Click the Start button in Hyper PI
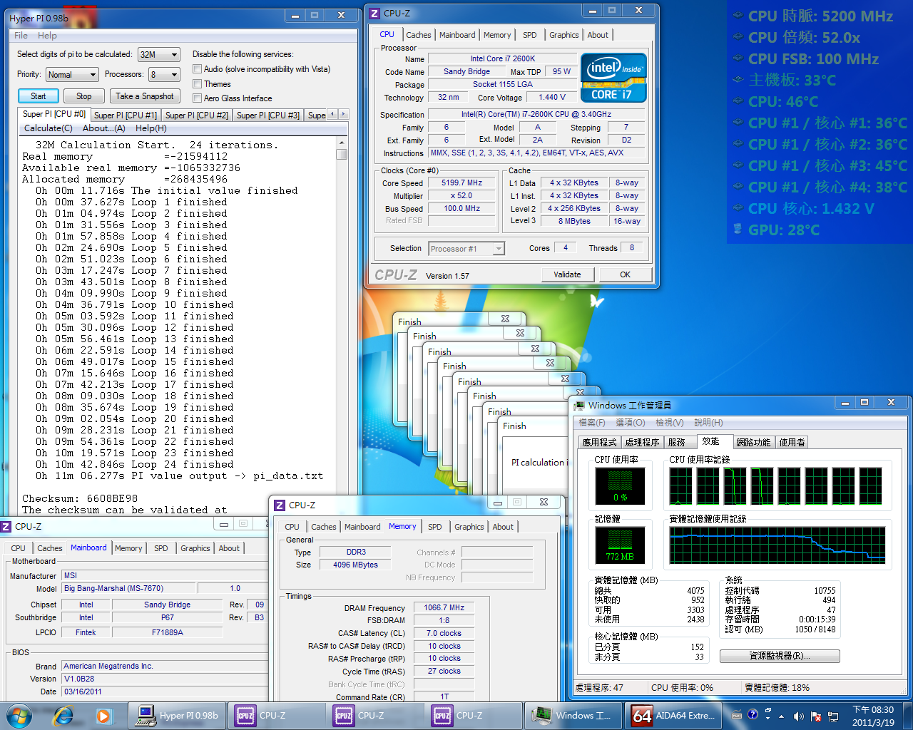 38,96
